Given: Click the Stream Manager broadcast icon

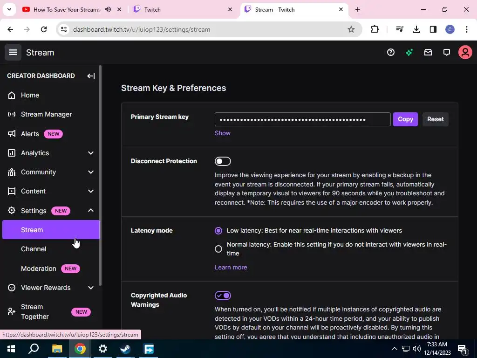Looking at the screenshot, I should coord(12,115).
